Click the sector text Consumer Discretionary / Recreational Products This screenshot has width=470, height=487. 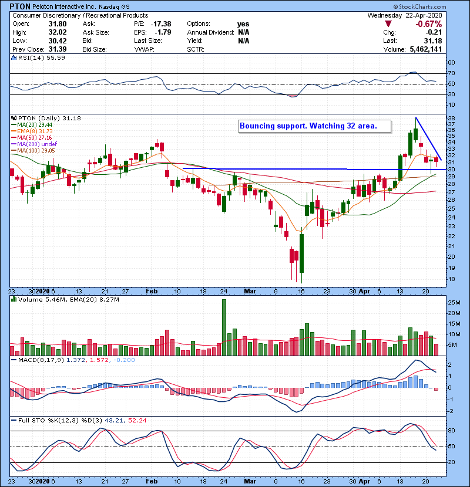80,15
